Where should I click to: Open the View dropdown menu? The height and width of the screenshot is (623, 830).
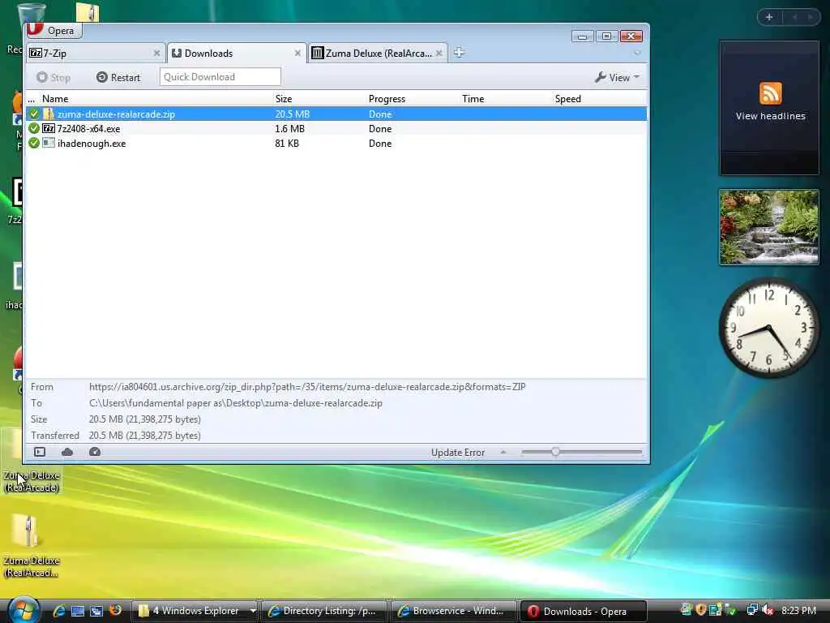(617, 77)
